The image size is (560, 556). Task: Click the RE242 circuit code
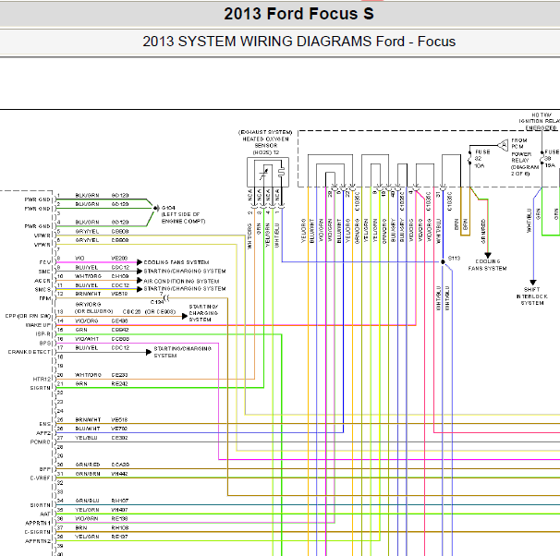(119, 383)
